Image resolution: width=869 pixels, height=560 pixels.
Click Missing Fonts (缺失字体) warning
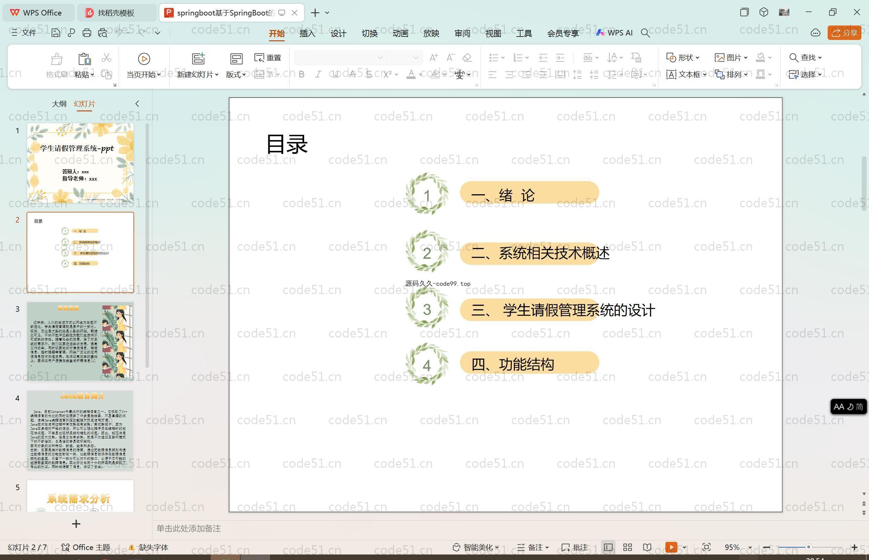point(149,547)
